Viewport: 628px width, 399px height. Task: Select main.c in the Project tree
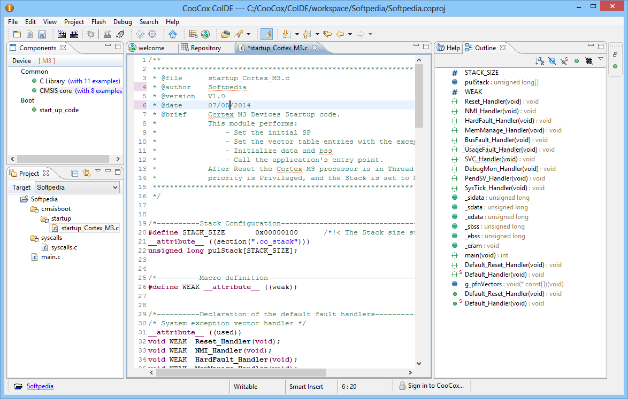[51, 257]
